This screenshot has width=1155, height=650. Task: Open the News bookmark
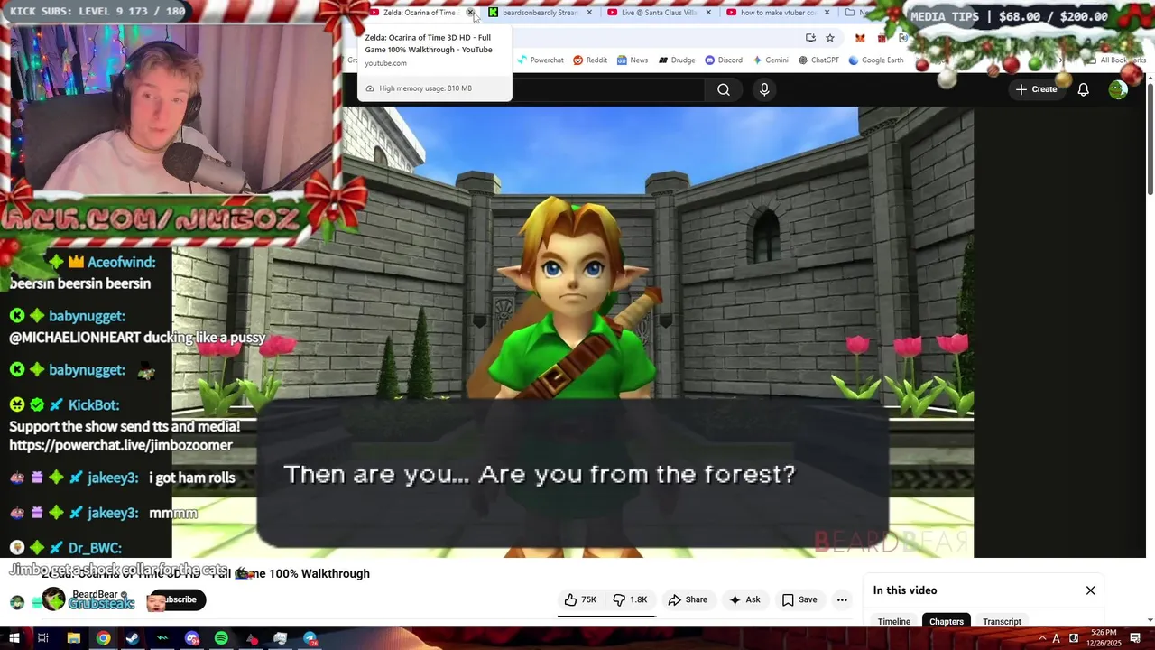click(x=633, y=60)
